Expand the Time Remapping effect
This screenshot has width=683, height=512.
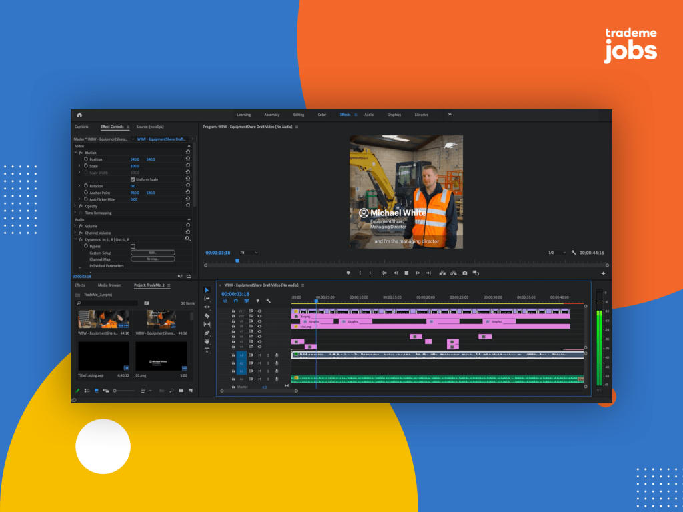point(75,213)
